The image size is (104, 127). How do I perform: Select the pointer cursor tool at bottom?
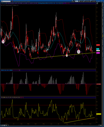coord(7,125)
